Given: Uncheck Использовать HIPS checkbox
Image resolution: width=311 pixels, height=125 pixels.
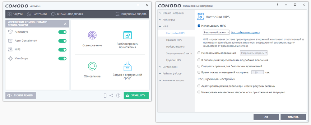Looking at the screenshot, I should click(x=199, y=25).
